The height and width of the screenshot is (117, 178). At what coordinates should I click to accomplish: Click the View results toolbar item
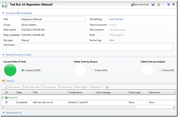pyautogui.click(x=12, y=87)
